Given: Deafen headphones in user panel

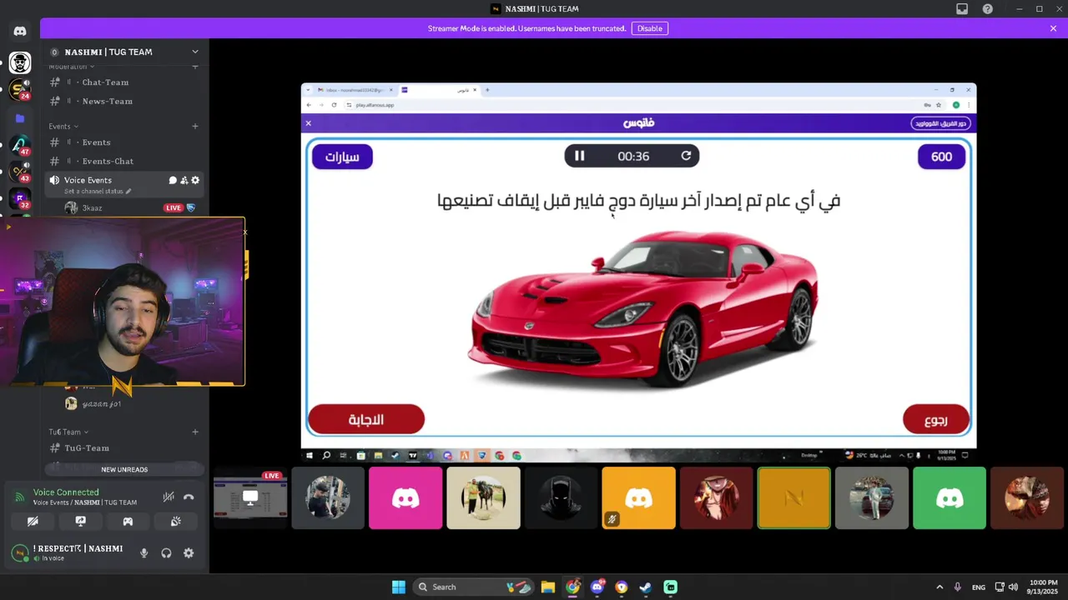Looking at the screenshot, I should (166, 552).
